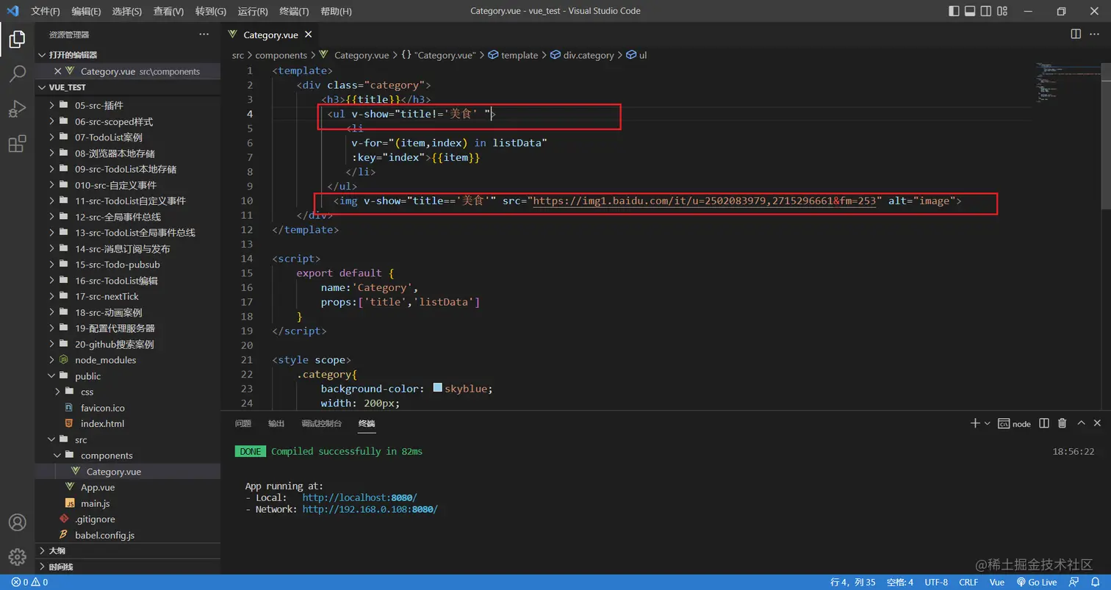Image resolution: width=1111 pixels, height=590 pixels.
Task: Open the http://localhost:8080/ link
Action: 360,497
